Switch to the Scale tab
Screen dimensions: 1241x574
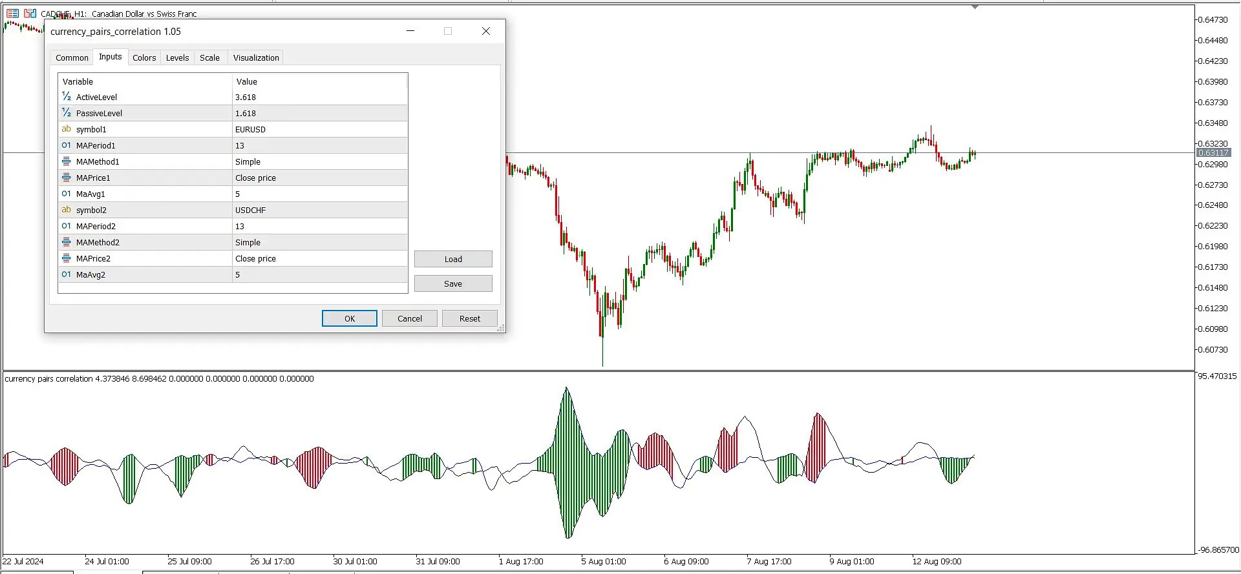pyautogui.click(x=209, y=57)
